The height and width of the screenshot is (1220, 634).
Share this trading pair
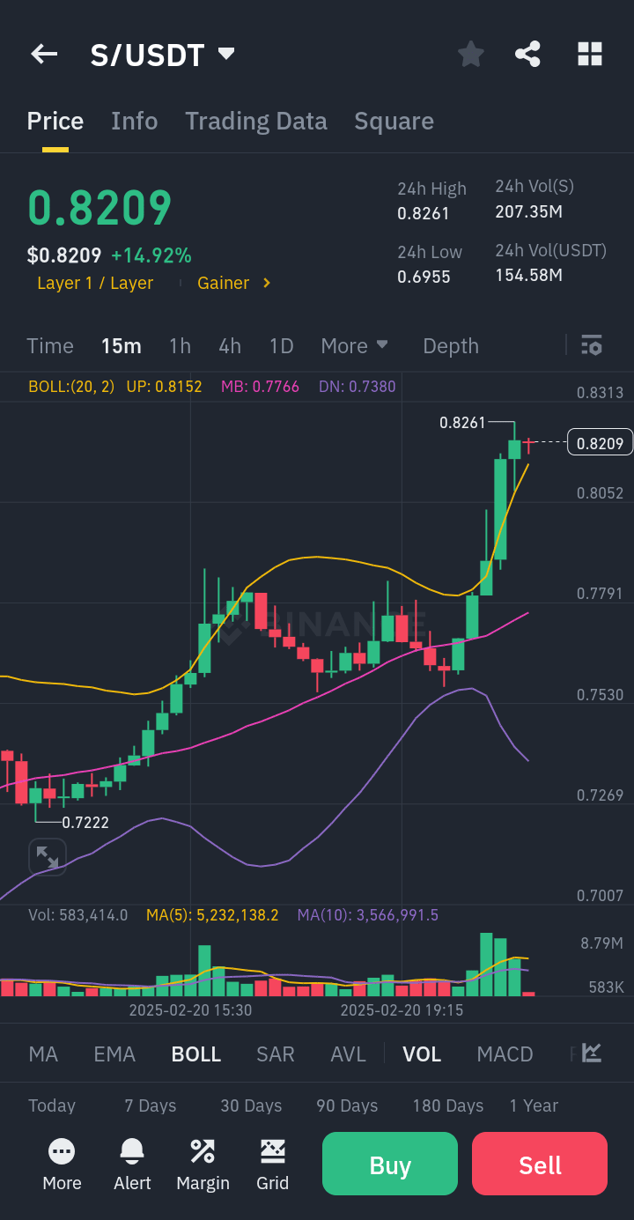tap(527, 55)
